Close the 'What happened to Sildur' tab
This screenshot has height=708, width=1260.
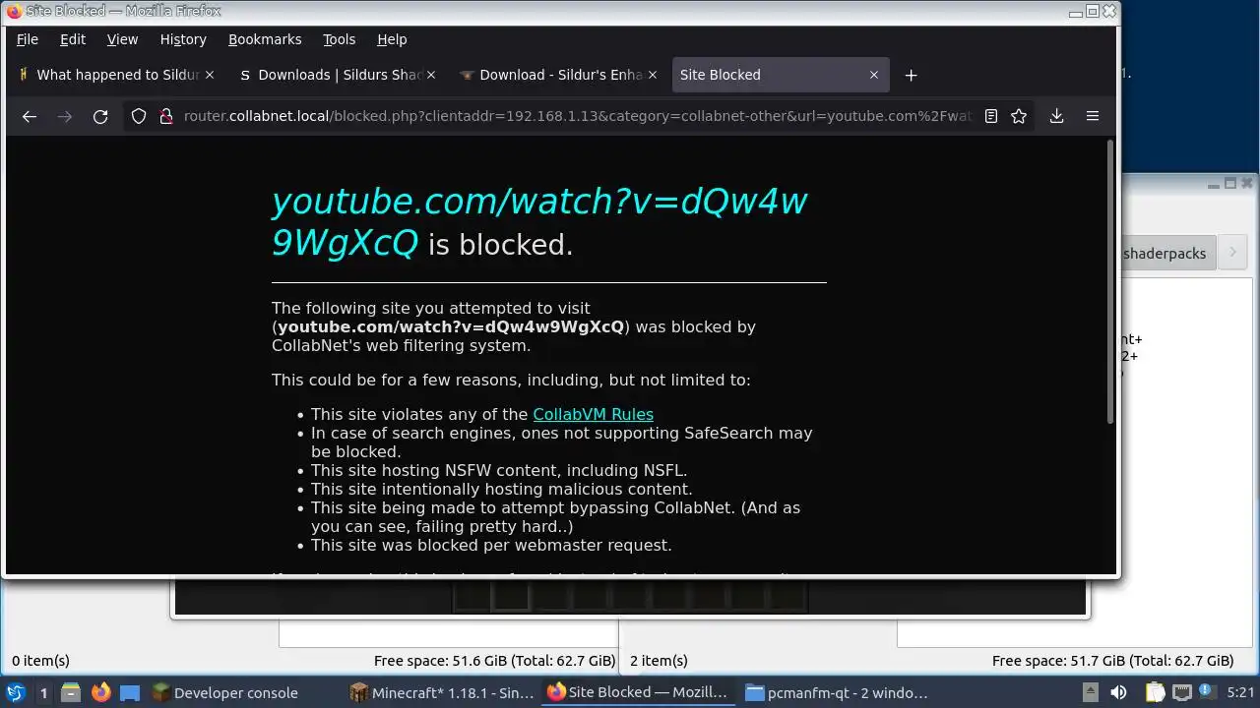pyautogui.click(x=210, y=75)
